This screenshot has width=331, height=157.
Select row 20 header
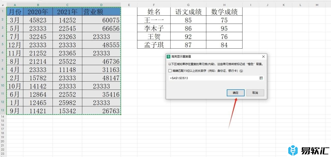[3, 141]
